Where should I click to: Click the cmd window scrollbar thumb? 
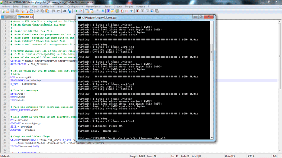coord(212,52)
